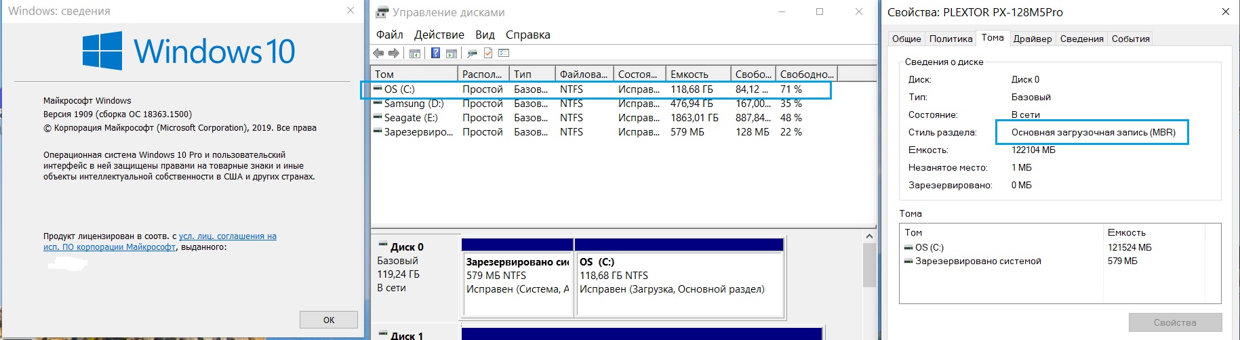This screenshot has height=340, width=1240.
Task: Click the 128 МБ free space cell
Action: pos(753,132)
